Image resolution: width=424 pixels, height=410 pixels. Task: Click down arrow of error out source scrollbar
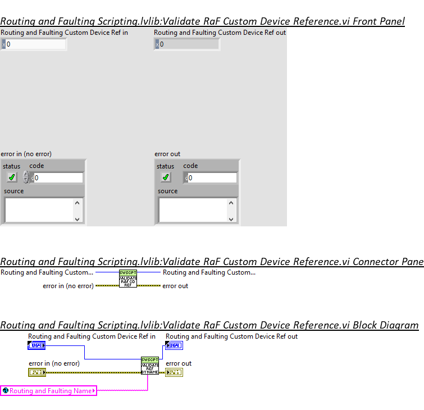pos(231,219)
